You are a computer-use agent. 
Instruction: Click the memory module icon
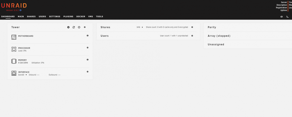pos(14,61)
